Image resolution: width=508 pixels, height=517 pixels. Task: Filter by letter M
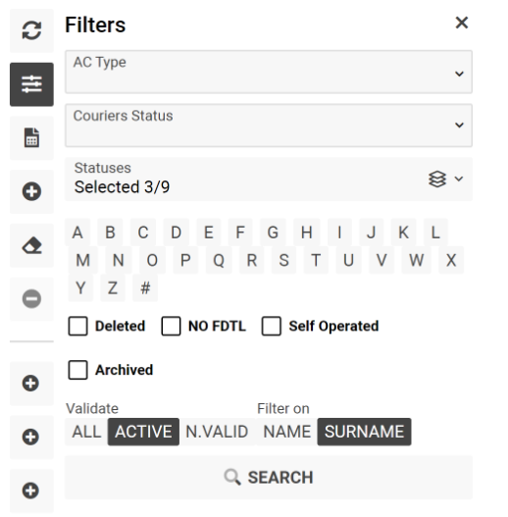(83, 260)
